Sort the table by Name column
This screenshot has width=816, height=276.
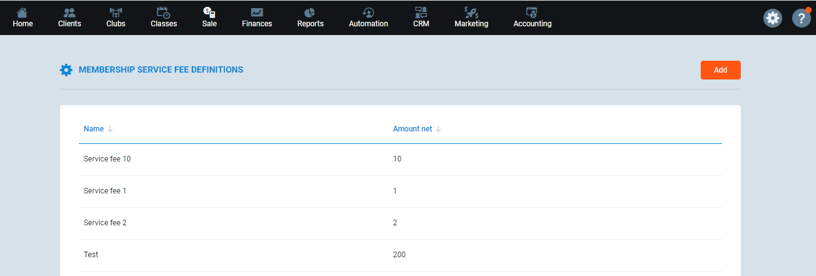[x=93, y=129]
